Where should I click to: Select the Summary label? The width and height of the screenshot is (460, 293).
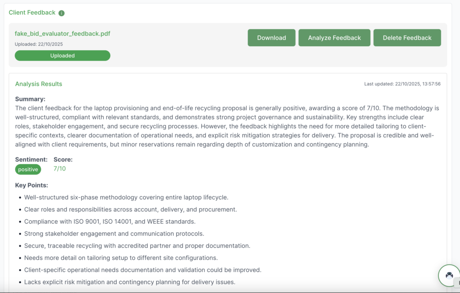pyautogui.click(x=30, y=99)
